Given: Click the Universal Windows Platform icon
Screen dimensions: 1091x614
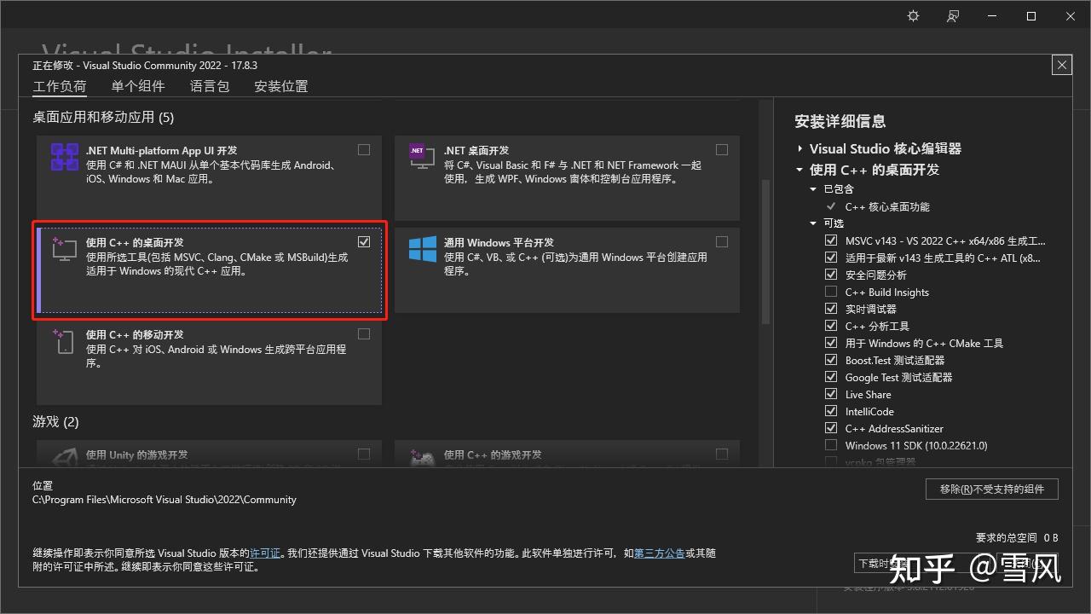Looking at the screenshot, I should tap(423, 249).
